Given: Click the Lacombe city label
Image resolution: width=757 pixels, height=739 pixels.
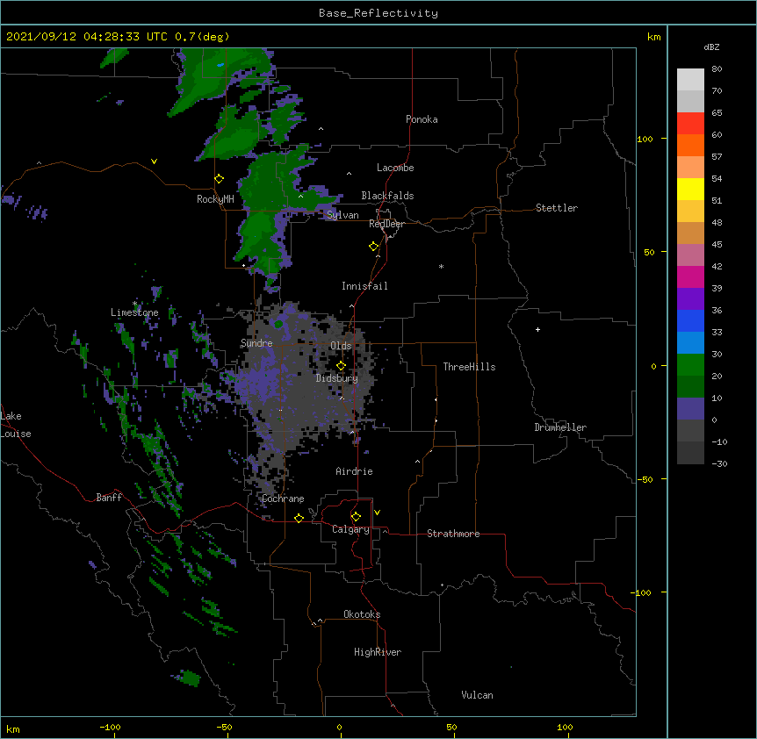Looking at the screenshot, I should [x=395, y=168].
